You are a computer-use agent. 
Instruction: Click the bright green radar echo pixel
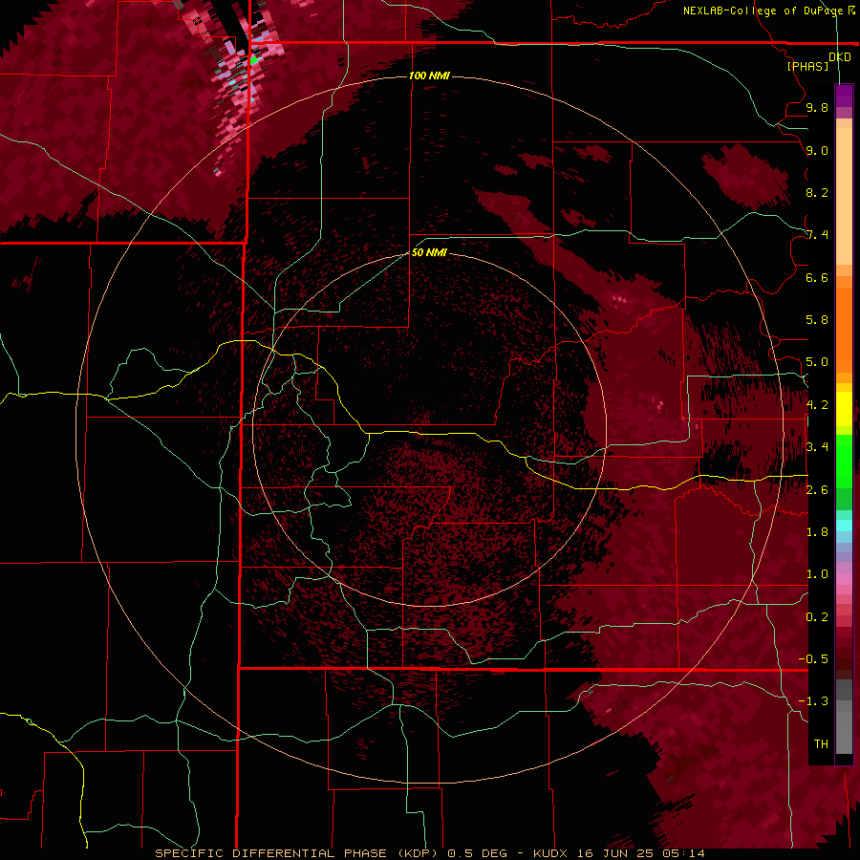253,60
